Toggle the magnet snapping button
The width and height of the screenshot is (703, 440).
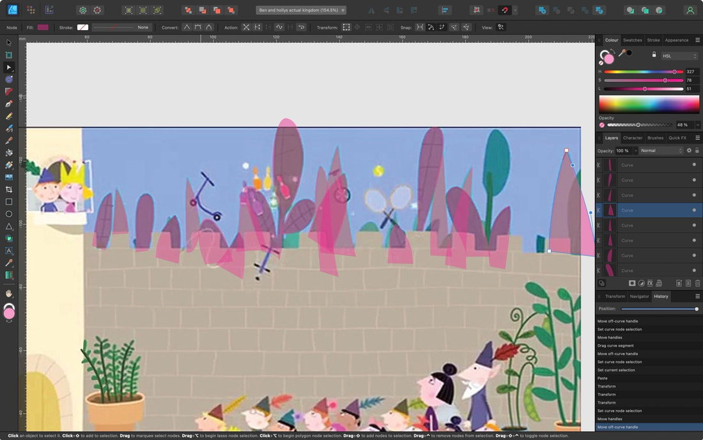point(505,10)
